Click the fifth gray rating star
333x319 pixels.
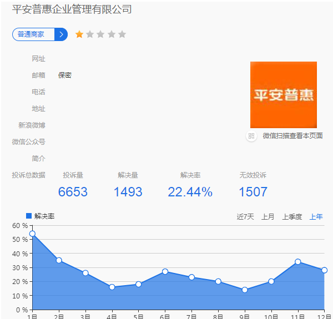[x=122, y=34]
